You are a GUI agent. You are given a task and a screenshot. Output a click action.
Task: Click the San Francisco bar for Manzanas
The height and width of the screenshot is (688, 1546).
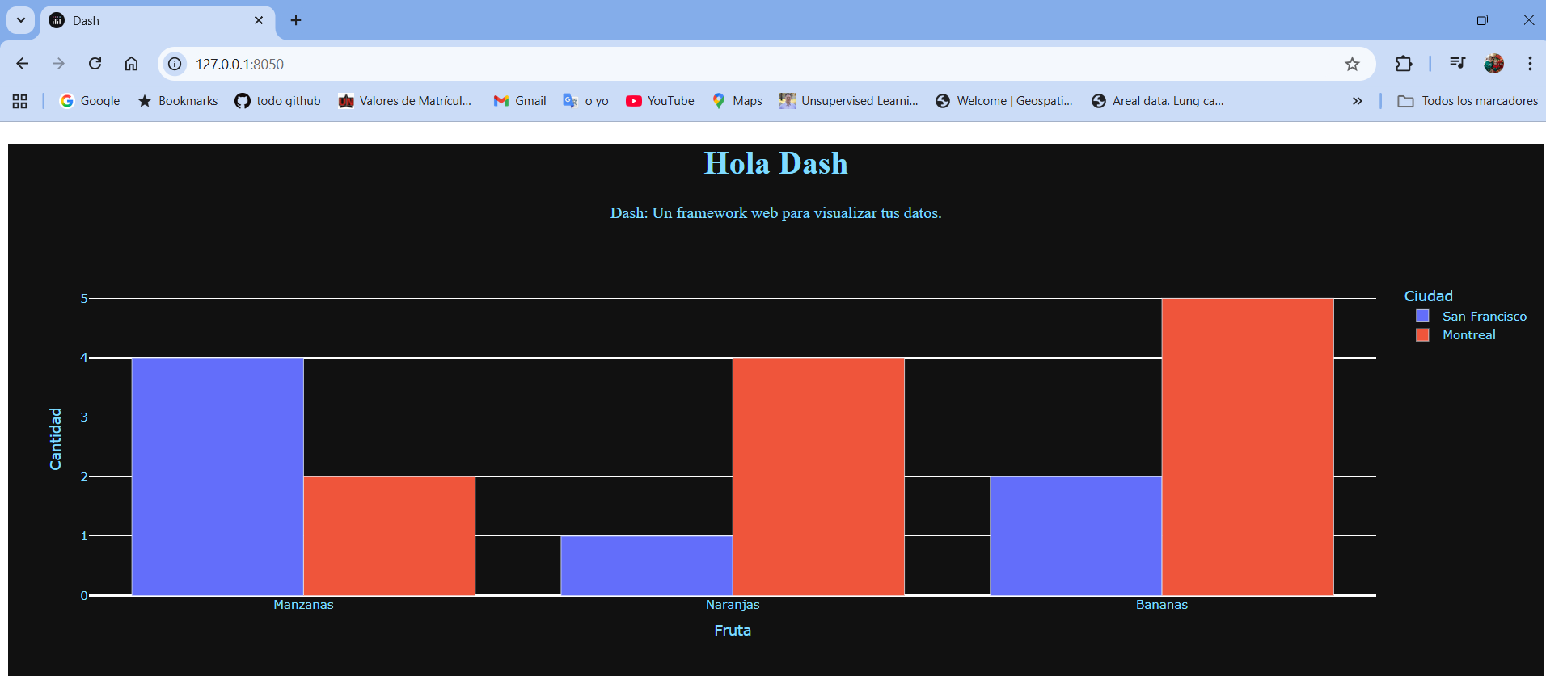pos(218,476)
